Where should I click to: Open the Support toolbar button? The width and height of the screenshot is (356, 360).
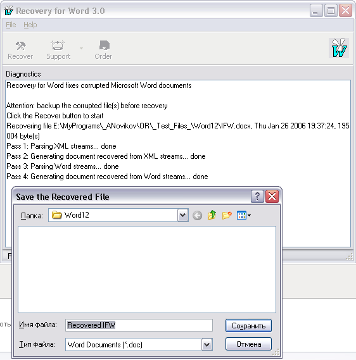[x=58, y=50]
